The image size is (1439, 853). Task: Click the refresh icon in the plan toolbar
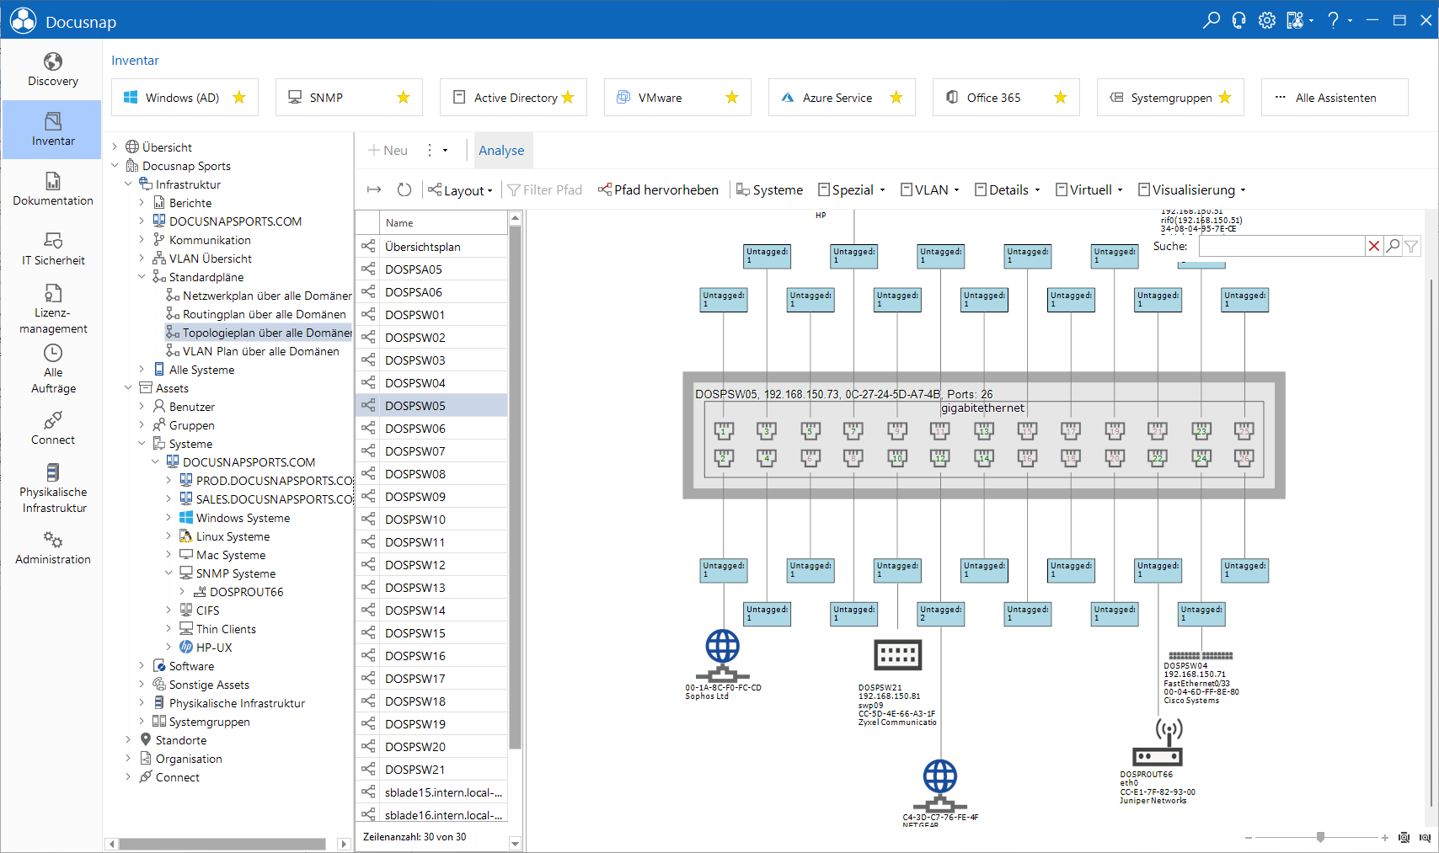pos(404,190)
